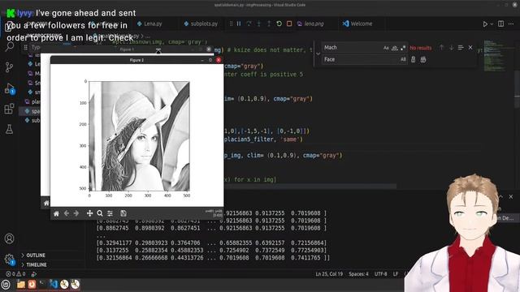
Task: Open the Source Control view
Action: [x=9, y=67]
